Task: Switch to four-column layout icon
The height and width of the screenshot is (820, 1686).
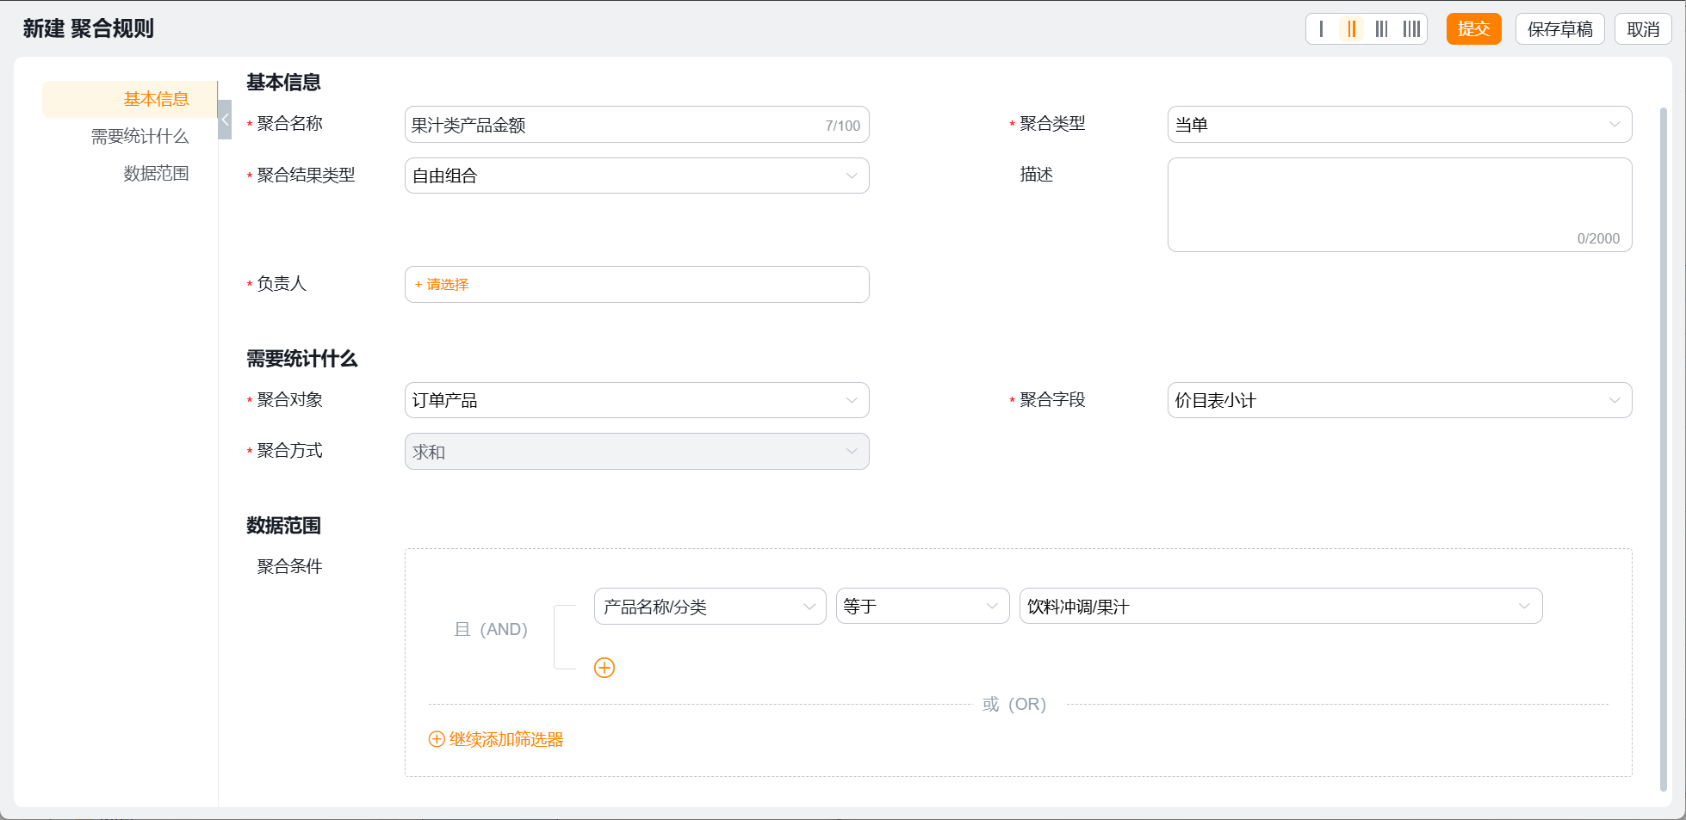Action: (1411, 29)
